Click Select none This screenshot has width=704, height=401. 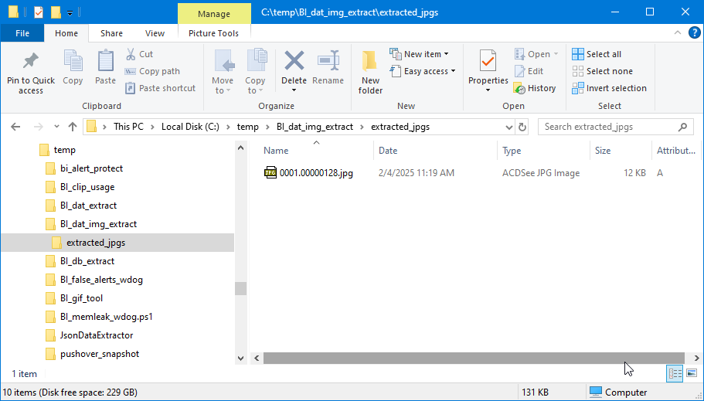(603, 71)
